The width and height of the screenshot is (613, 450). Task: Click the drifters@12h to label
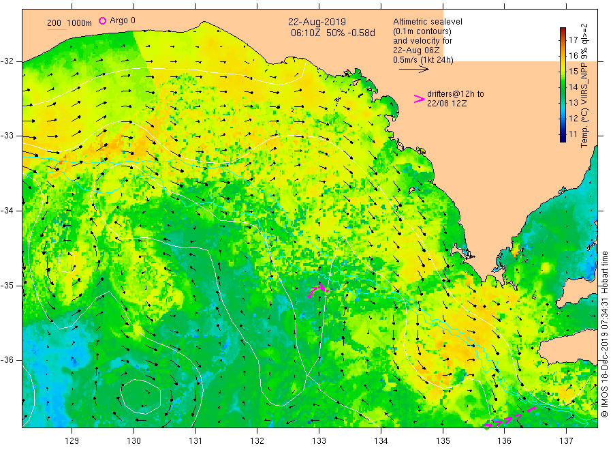pos(456,94)
